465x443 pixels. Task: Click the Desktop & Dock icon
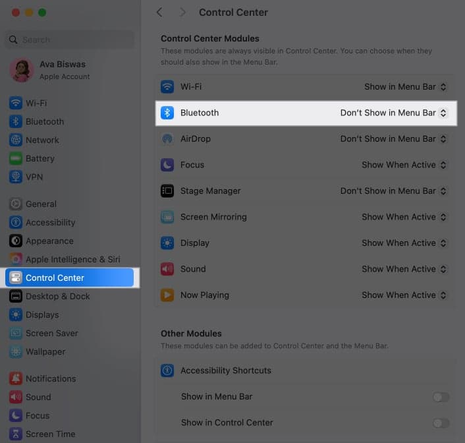[15, 296]
